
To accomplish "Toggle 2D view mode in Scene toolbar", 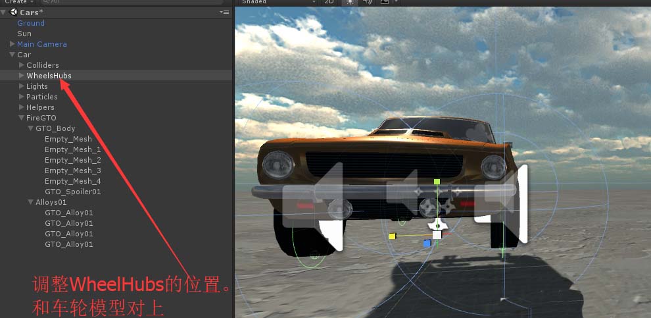I will pos(329,2).
